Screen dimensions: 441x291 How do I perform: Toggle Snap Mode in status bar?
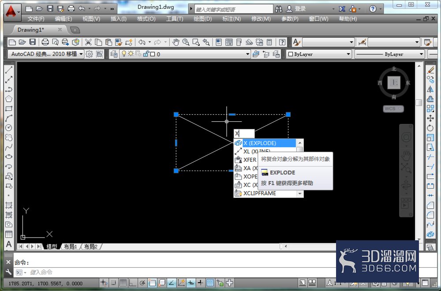(x=113, y=283)
